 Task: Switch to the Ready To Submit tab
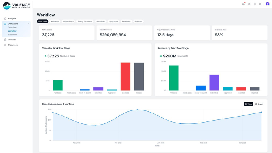tap(85, 21)
